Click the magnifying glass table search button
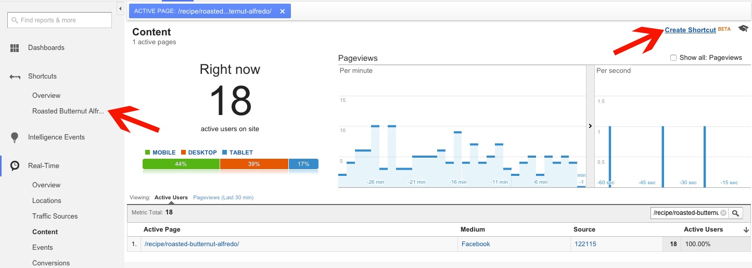Viewport: 752px width, 268px height. tap(736, 213)
